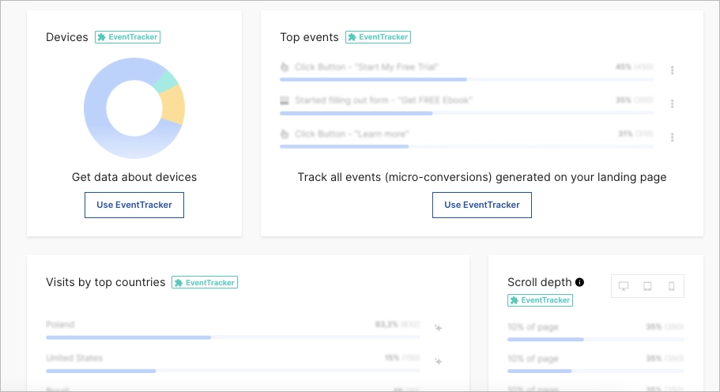The width and height of the screenshot is (720, 392).
Task: Click the Devices donut chart
Action: click(134, 108)
